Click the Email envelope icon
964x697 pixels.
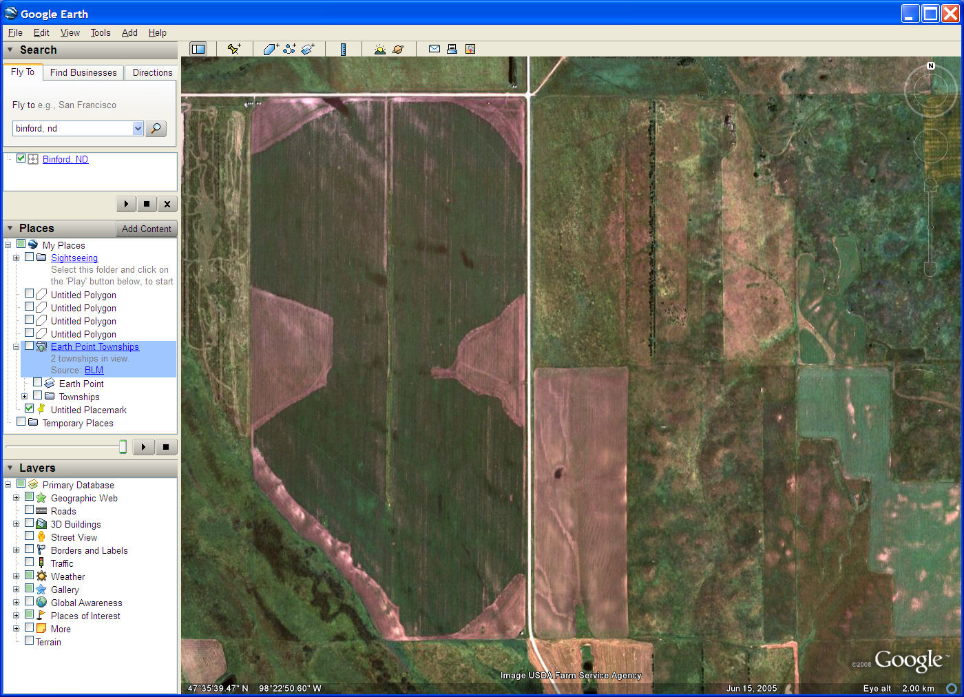pos(434,49)
